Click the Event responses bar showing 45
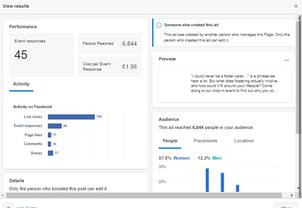 [55, 126]
